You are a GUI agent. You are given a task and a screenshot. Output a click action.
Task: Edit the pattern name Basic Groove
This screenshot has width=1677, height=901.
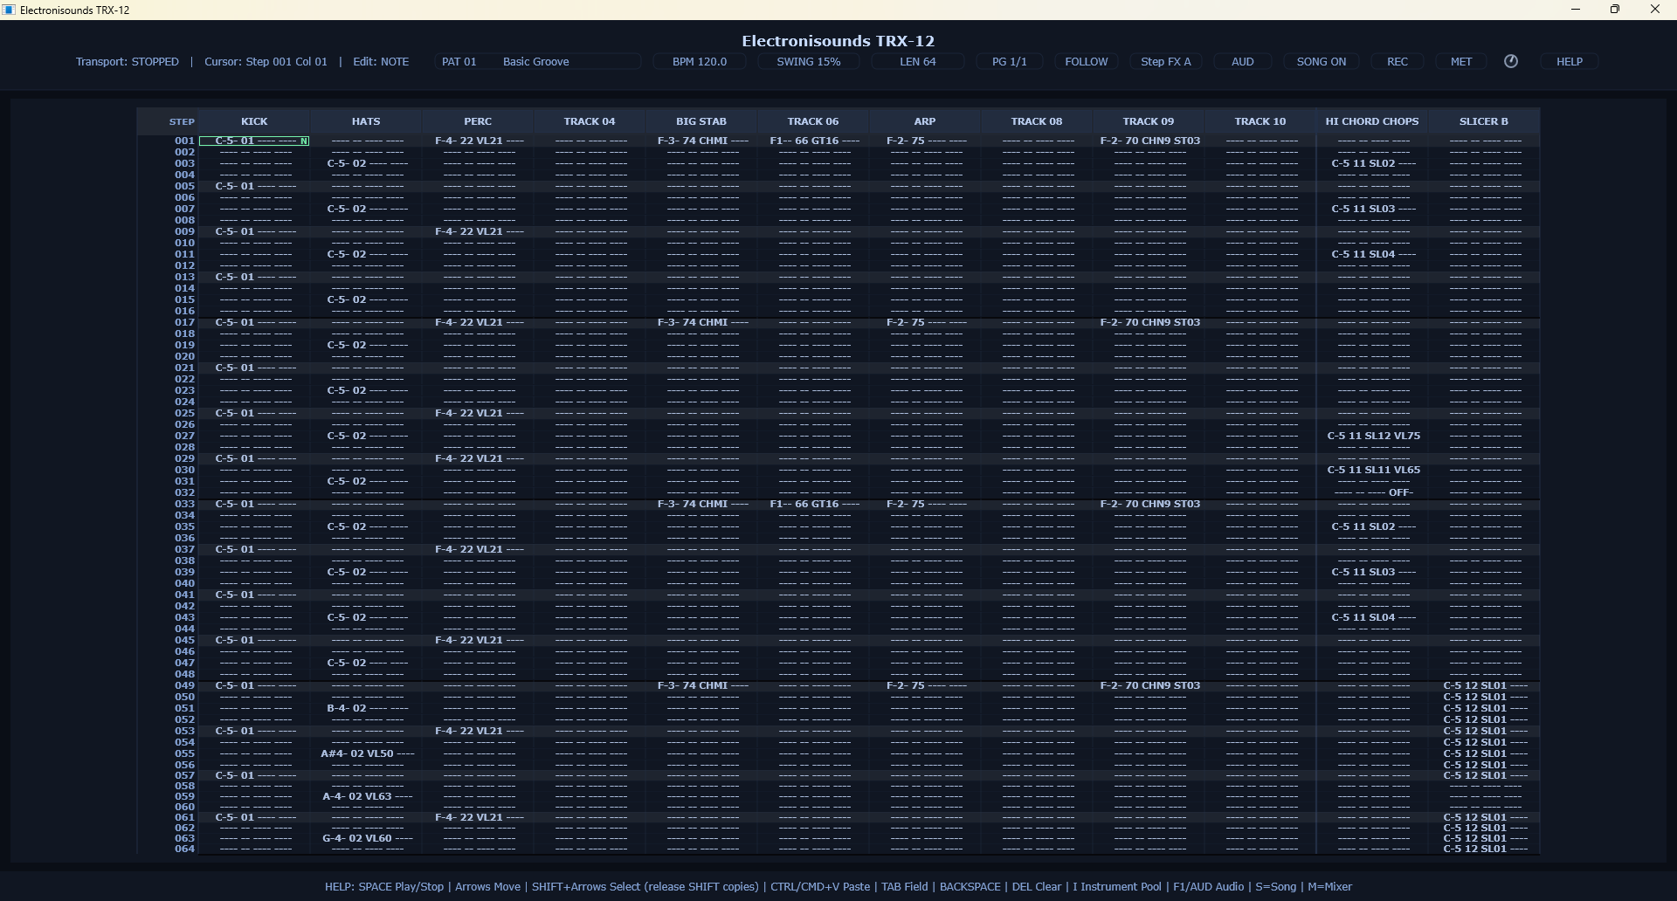[535, 61]
